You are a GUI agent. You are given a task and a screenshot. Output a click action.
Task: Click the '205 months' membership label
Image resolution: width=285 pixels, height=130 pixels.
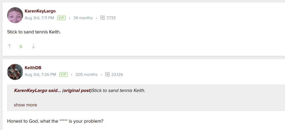tap(86, 75)
